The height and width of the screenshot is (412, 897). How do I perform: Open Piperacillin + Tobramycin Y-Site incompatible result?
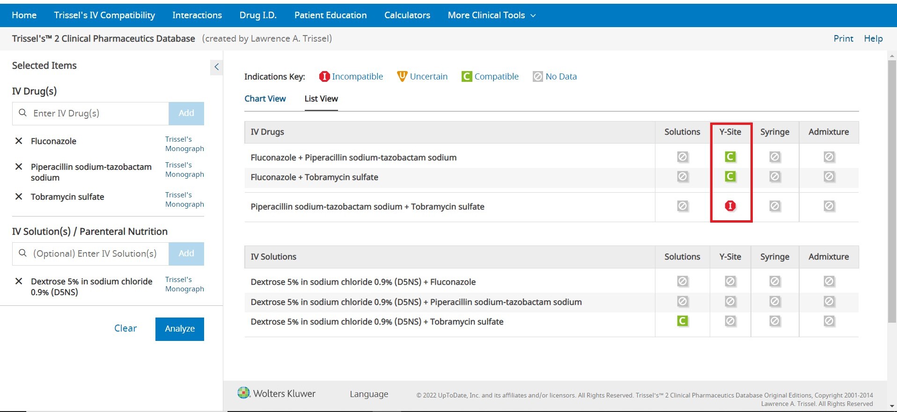point(730,206)
